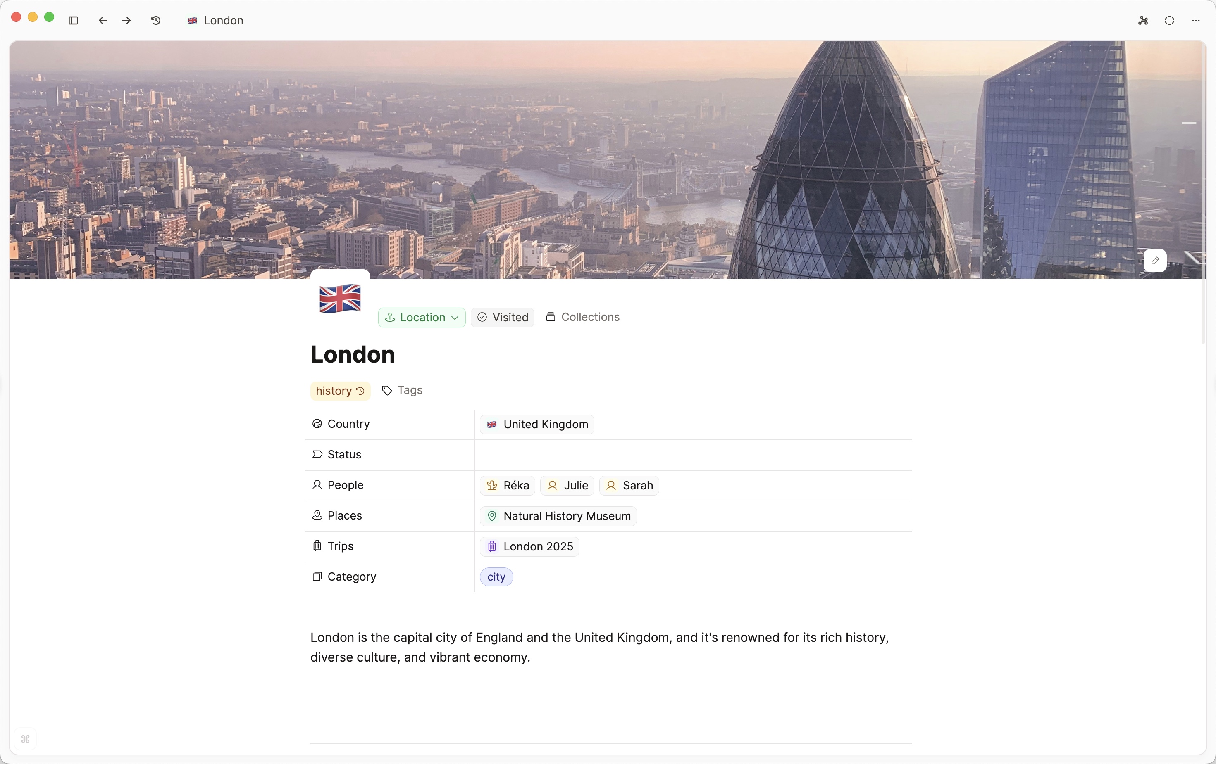Click the UK flag page icon
This screenshot has width=1216, height=764.
(x=340, y=298)
